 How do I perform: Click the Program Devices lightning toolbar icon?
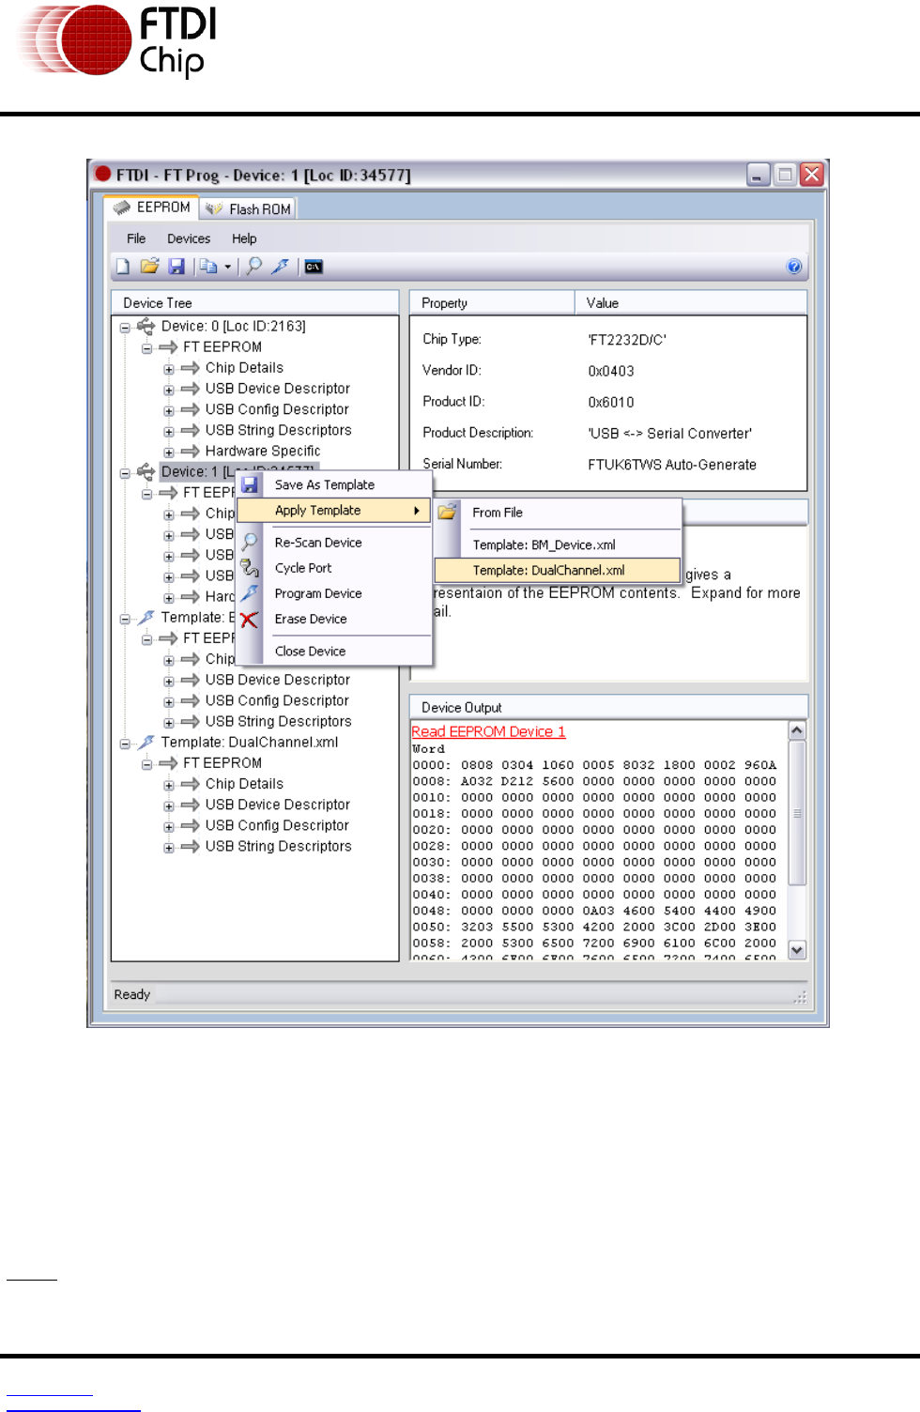coord(280,267)
